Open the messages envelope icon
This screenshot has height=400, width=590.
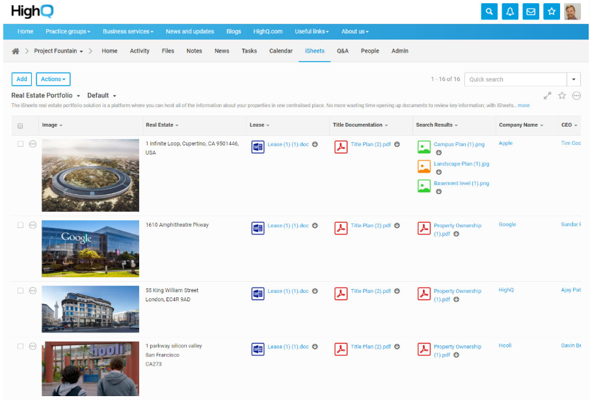(531, 12)
